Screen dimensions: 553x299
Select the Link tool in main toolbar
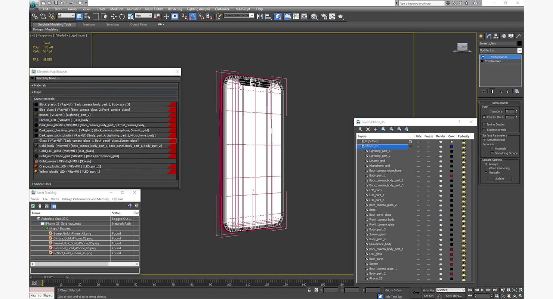(x=35, y=16)
